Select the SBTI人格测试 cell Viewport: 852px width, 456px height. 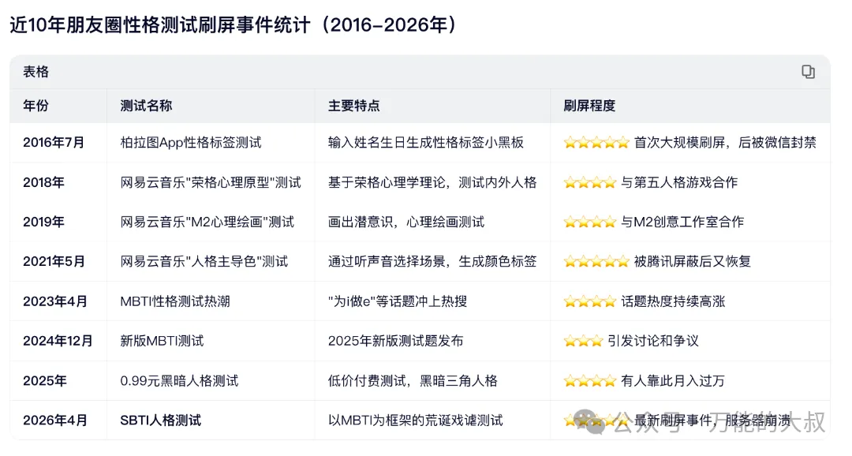[x=160, y=420]
